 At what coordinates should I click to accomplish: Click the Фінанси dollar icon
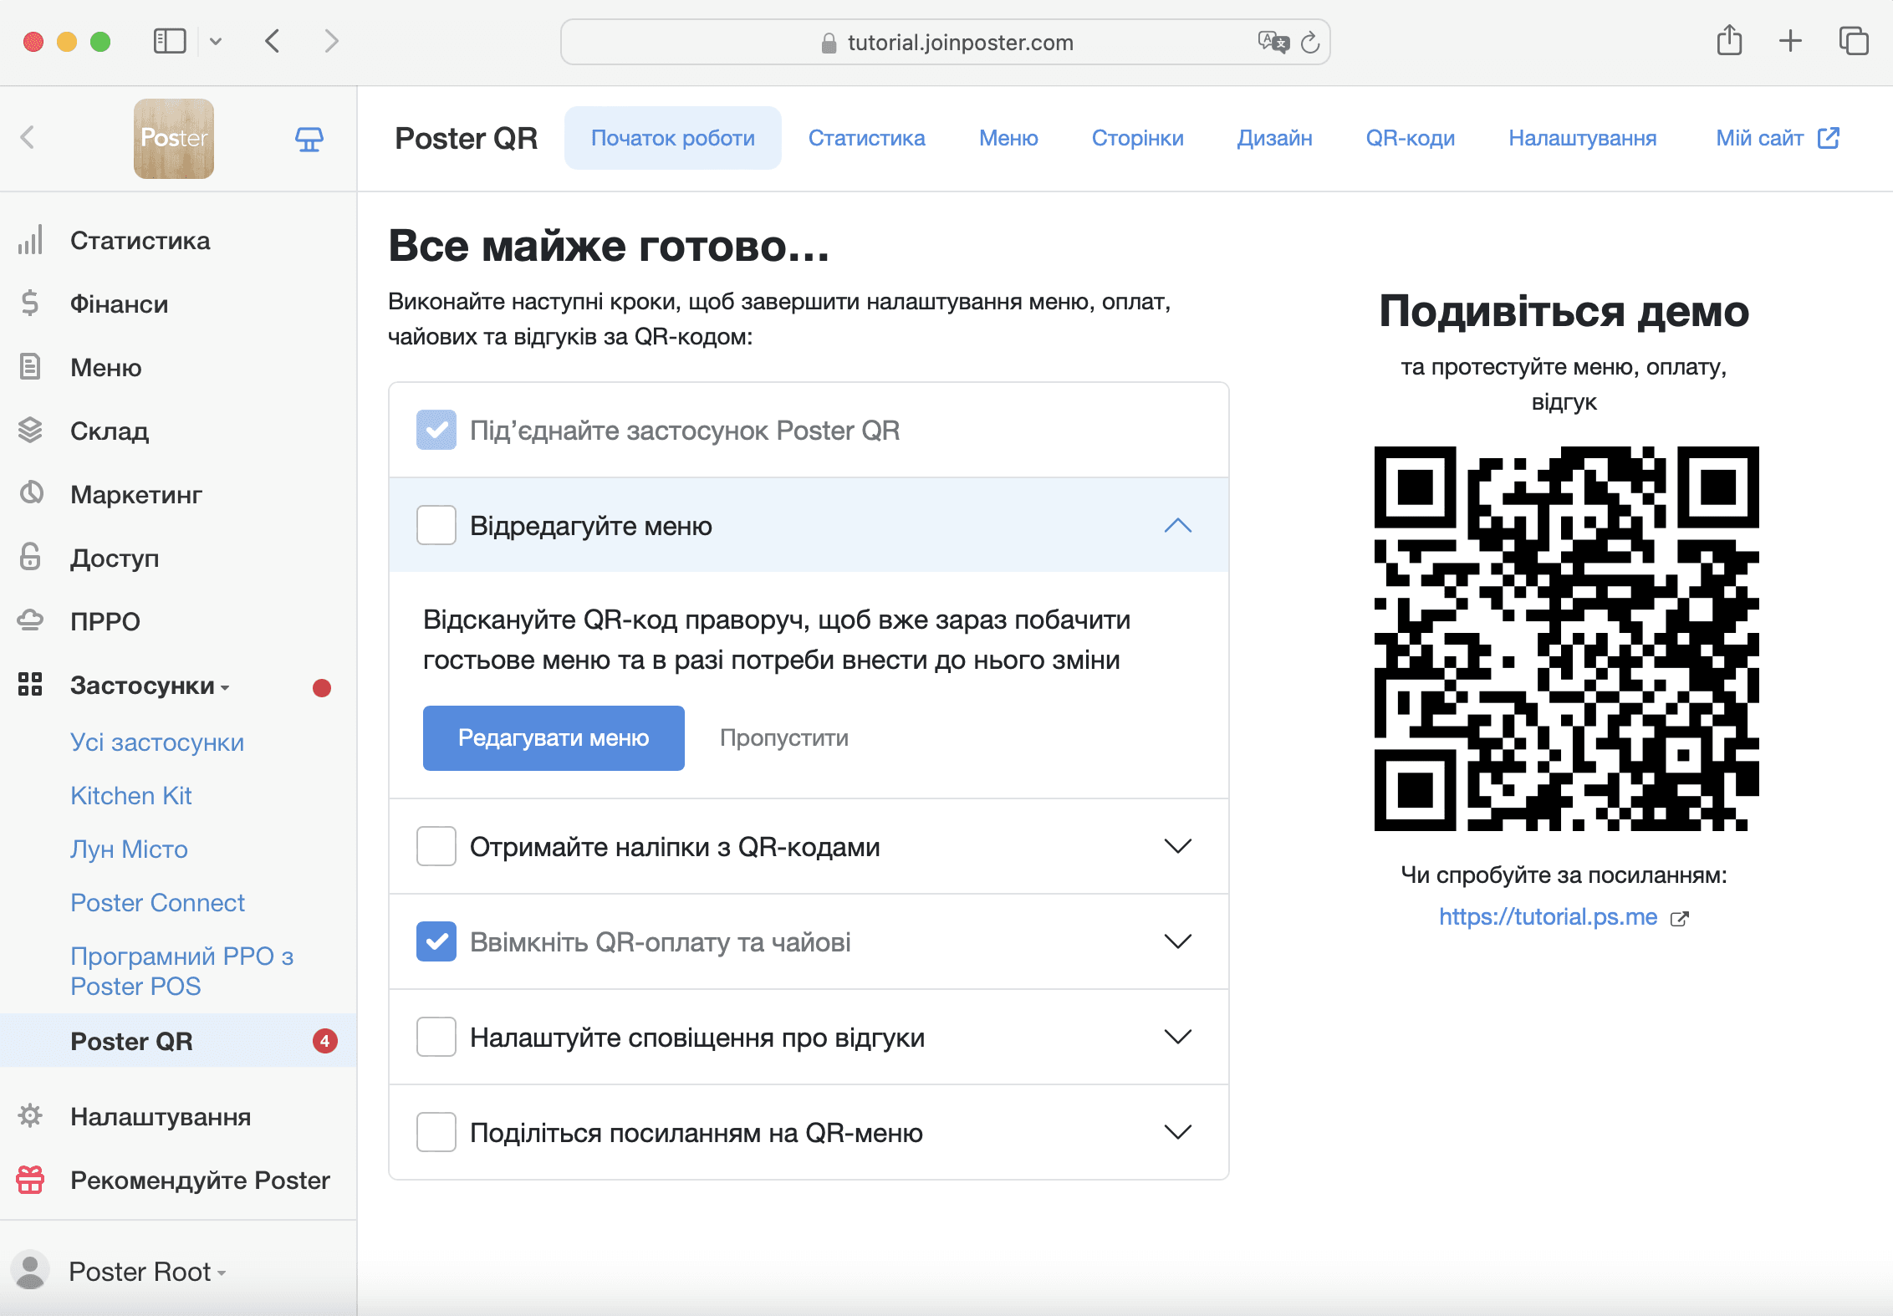click(30, 303)
